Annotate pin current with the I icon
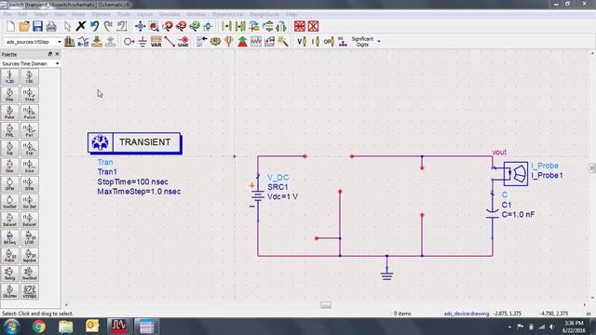Viewport: 596px width, 335px height. click(316, 41)
